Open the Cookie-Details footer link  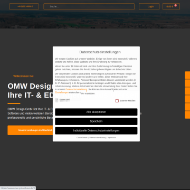coord(82,138)
